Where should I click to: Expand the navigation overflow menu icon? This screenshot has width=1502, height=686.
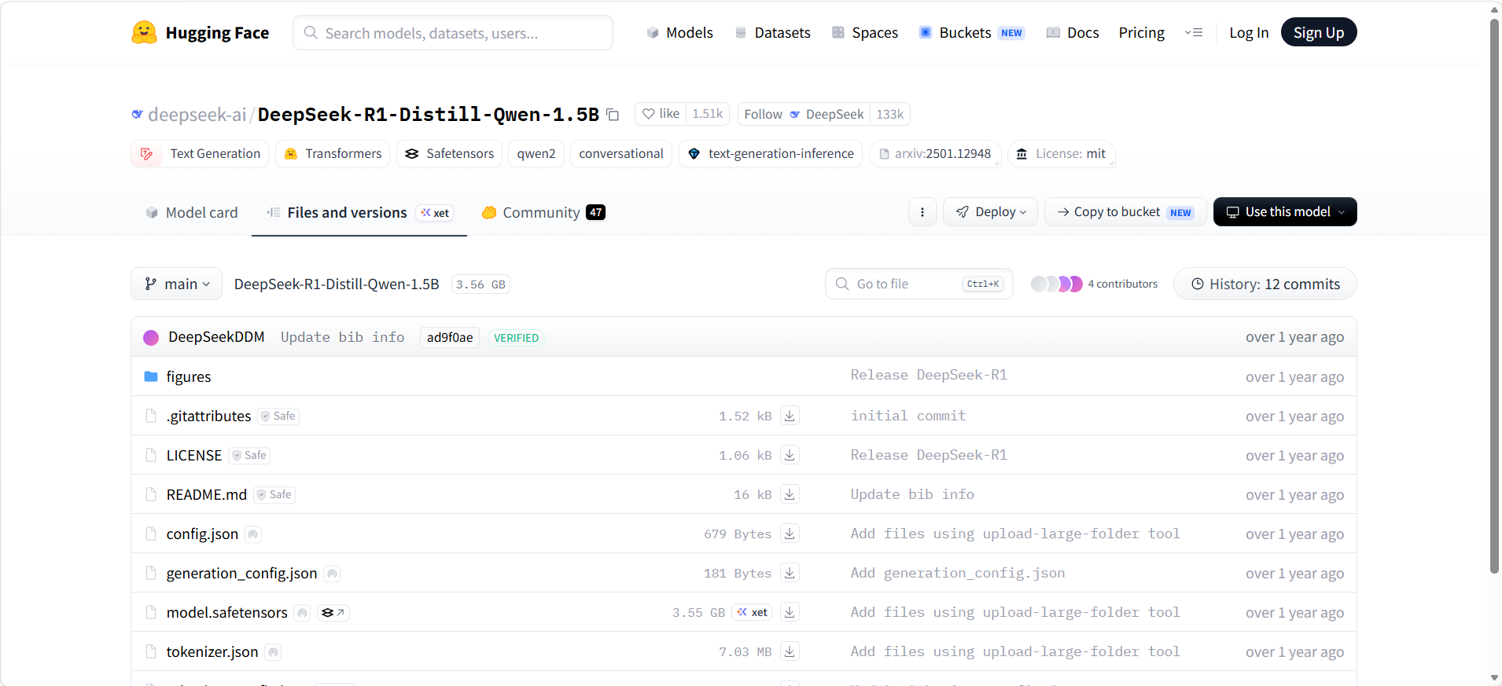pos(1194,32)
